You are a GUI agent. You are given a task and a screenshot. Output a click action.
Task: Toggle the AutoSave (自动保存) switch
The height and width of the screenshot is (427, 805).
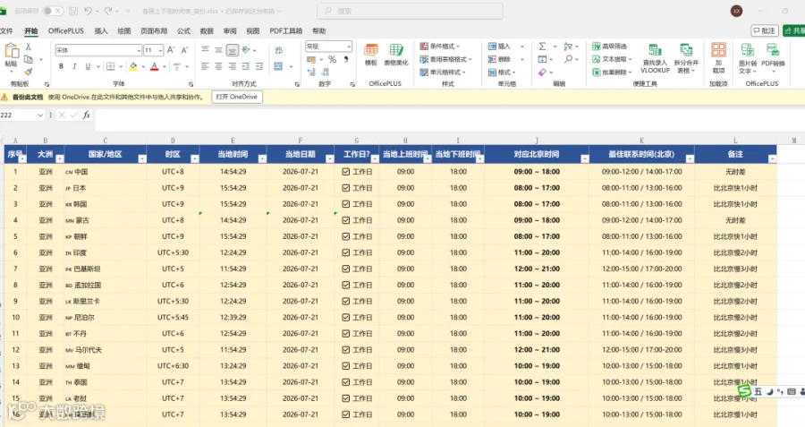point(53,11)
